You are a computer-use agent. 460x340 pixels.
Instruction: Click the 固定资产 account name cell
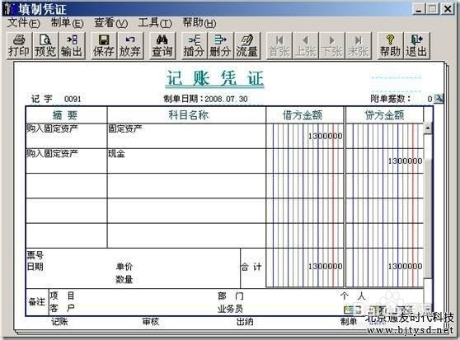186,136
